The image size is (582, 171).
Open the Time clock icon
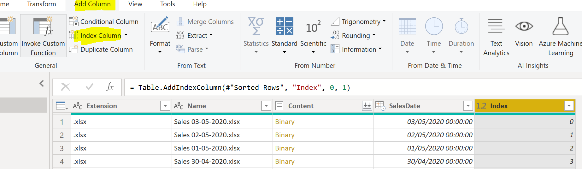click(x=434, y=27)
